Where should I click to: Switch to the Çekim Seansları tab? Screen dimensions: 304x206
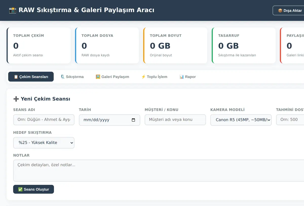pos(31,77)
